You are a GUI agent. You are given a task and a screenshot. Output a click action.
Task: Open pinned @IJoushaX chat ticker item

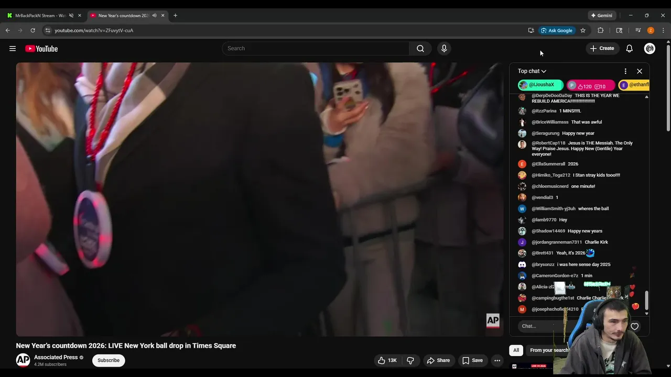point(540,85)
